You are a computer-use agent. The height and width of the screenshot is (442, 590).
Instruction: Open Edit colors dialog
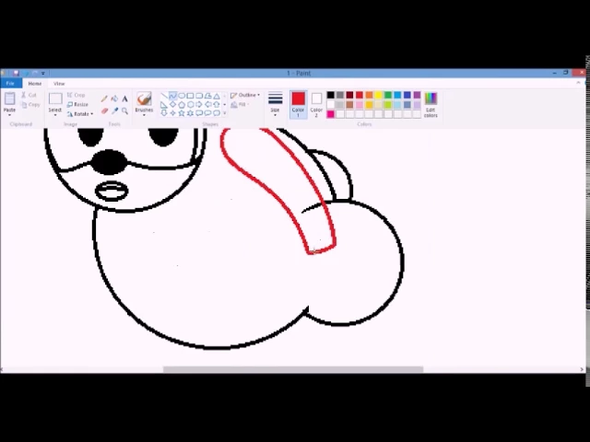pyautogui.click(x=431, y=103)
